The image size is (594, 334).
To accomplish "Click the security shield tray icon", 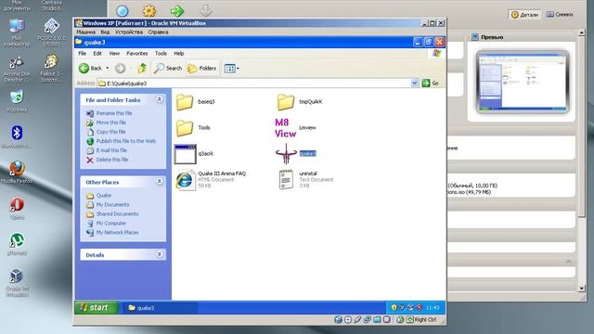I will tap(394, 307).
